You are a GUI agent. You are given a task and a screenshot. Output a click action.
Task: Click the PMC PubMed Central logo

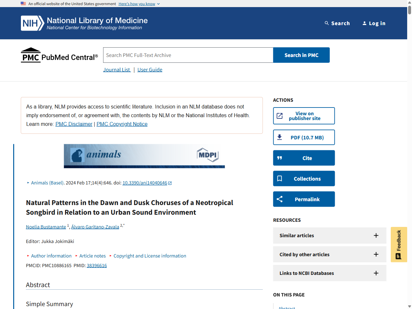(60, 55)
